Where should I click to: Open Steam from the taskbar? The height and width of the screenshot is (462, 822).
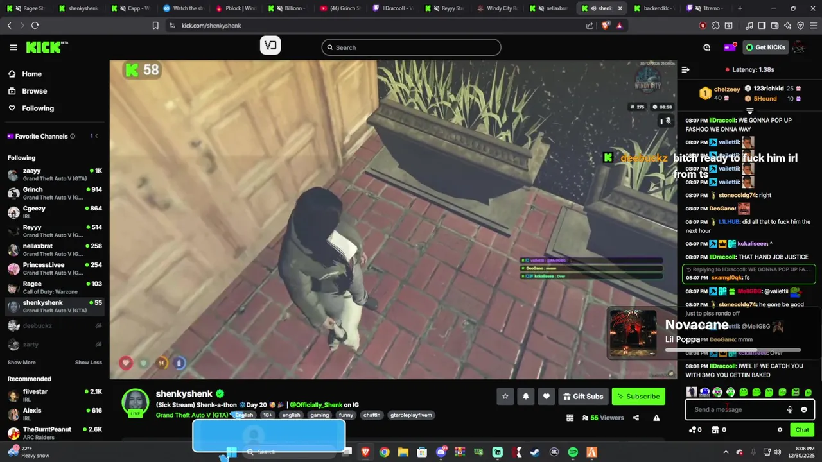(x=535, y=452)
